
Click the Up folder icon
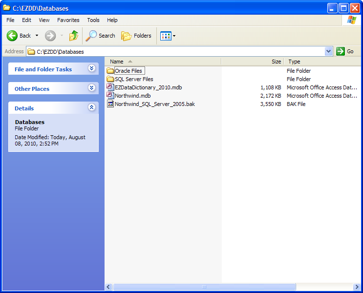(x=74, y=36)
